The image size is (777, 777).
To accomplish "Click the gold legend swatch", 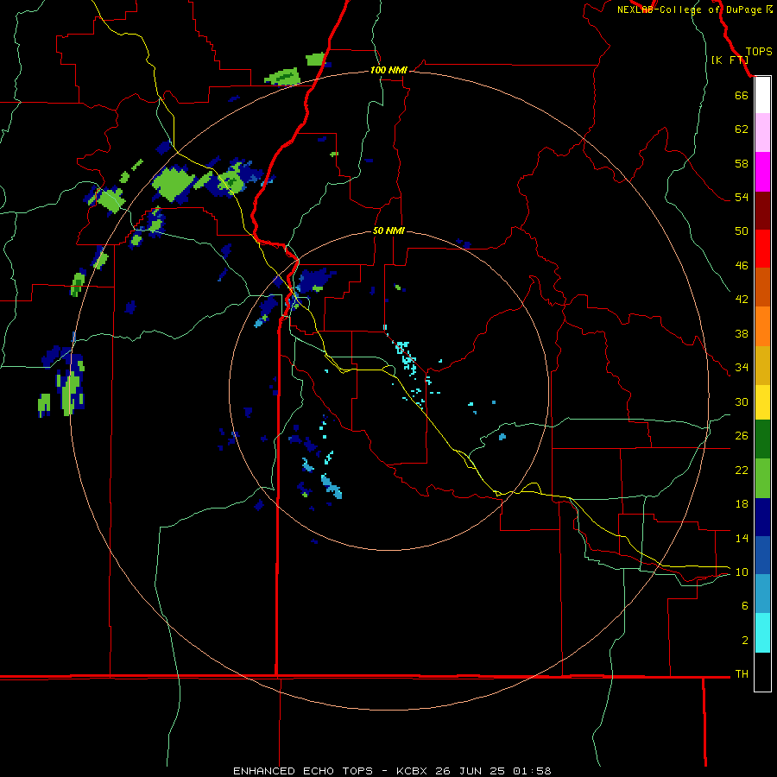I will click(762, 365).
